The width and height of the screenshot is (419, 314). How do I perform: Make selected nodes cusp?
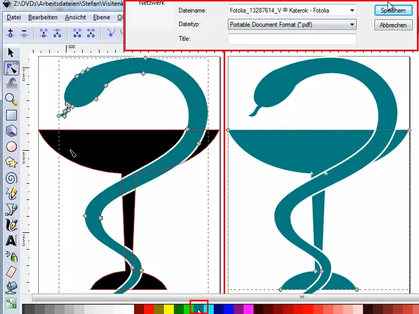tap(111, 33)
